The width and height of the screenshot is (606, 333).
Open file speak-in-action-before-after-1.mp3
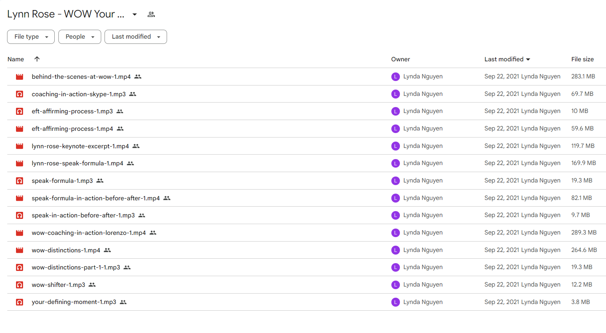[x=83, y=215]
